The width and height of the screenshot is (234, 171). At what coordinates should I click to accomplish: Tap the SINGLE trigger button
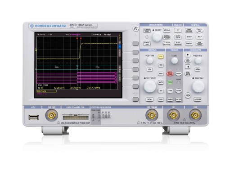tap(179, 74)
